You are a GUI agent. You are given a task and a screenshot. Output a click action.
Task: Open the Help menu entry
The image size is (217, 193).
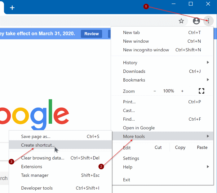click(162, 167)
